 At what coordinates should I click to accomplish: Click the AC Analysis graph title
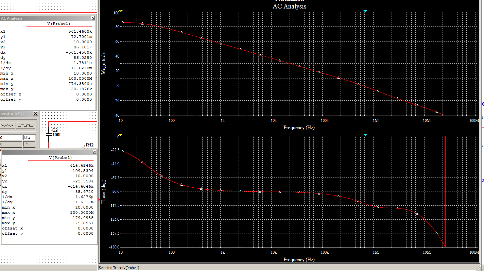289,6
